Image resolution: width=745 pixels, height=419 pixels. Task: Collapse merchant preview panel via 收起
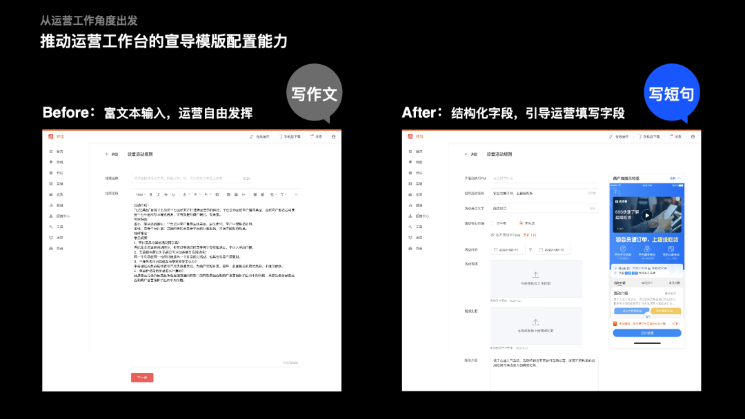(x=675, y=178)
